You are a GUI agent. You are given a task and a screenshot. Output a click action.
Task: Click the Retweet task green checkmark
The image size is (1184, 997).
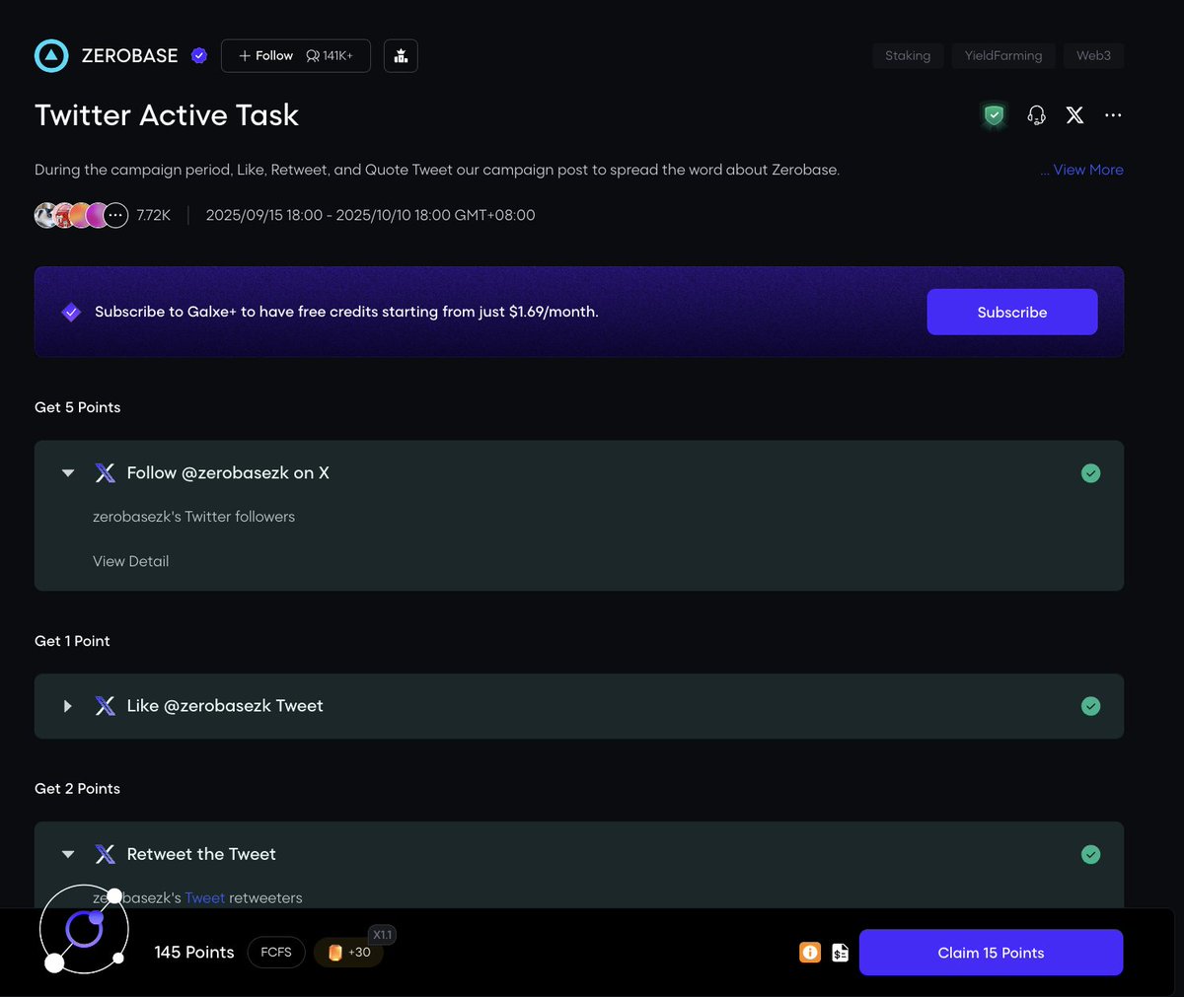(x=1090, y=855)
